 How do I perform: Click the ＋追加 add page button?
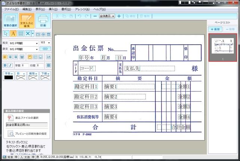click(215, 29)
